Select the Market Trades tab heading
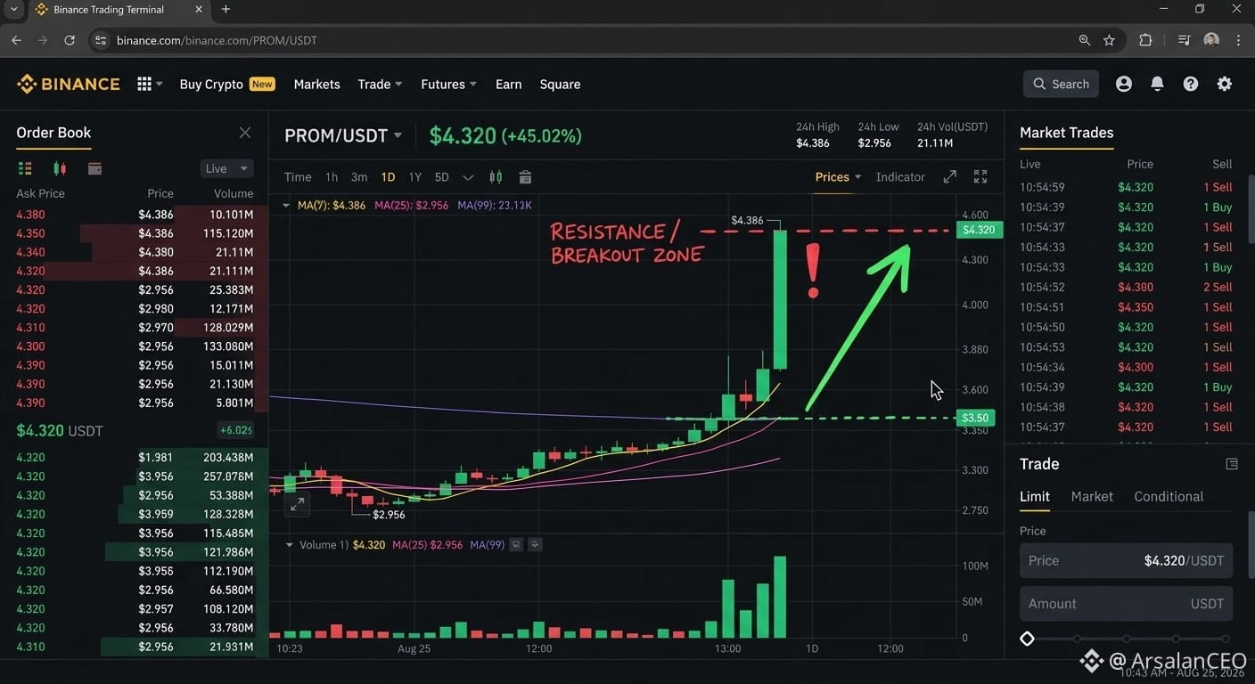This screenshot has height=684, width=1255. coord(1067,133)
